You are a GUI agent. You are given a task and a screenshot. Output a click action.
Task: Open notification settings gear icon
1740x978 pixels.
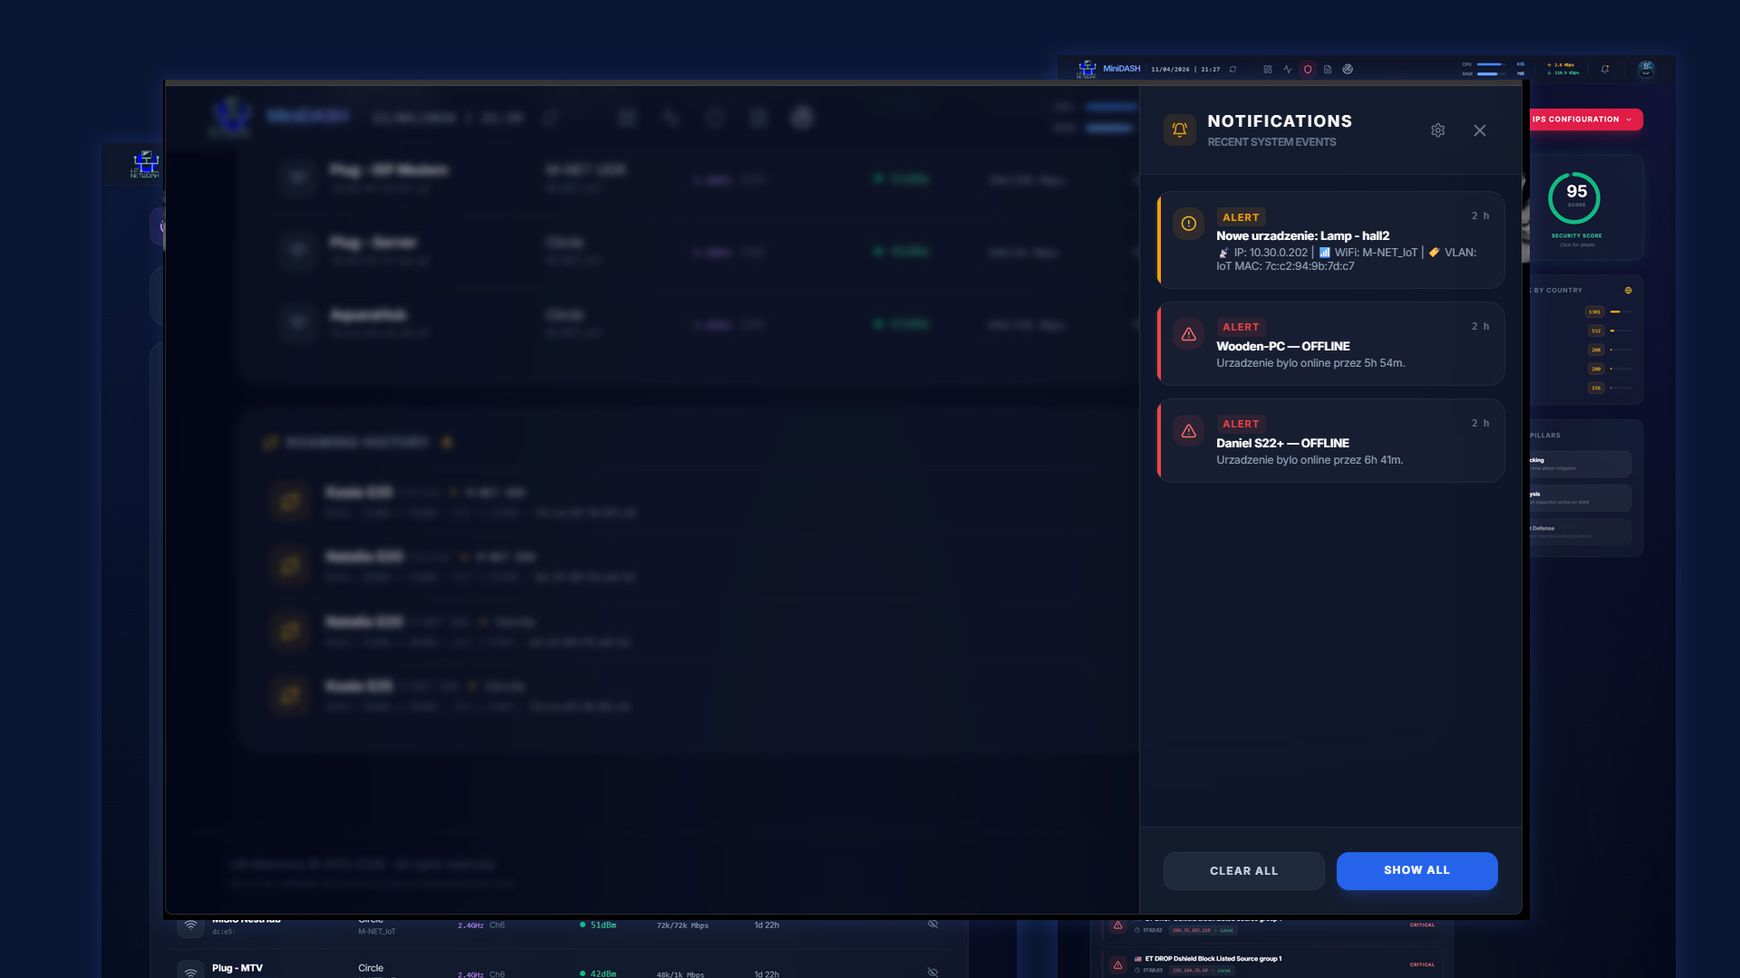(x=1437, y=130)
